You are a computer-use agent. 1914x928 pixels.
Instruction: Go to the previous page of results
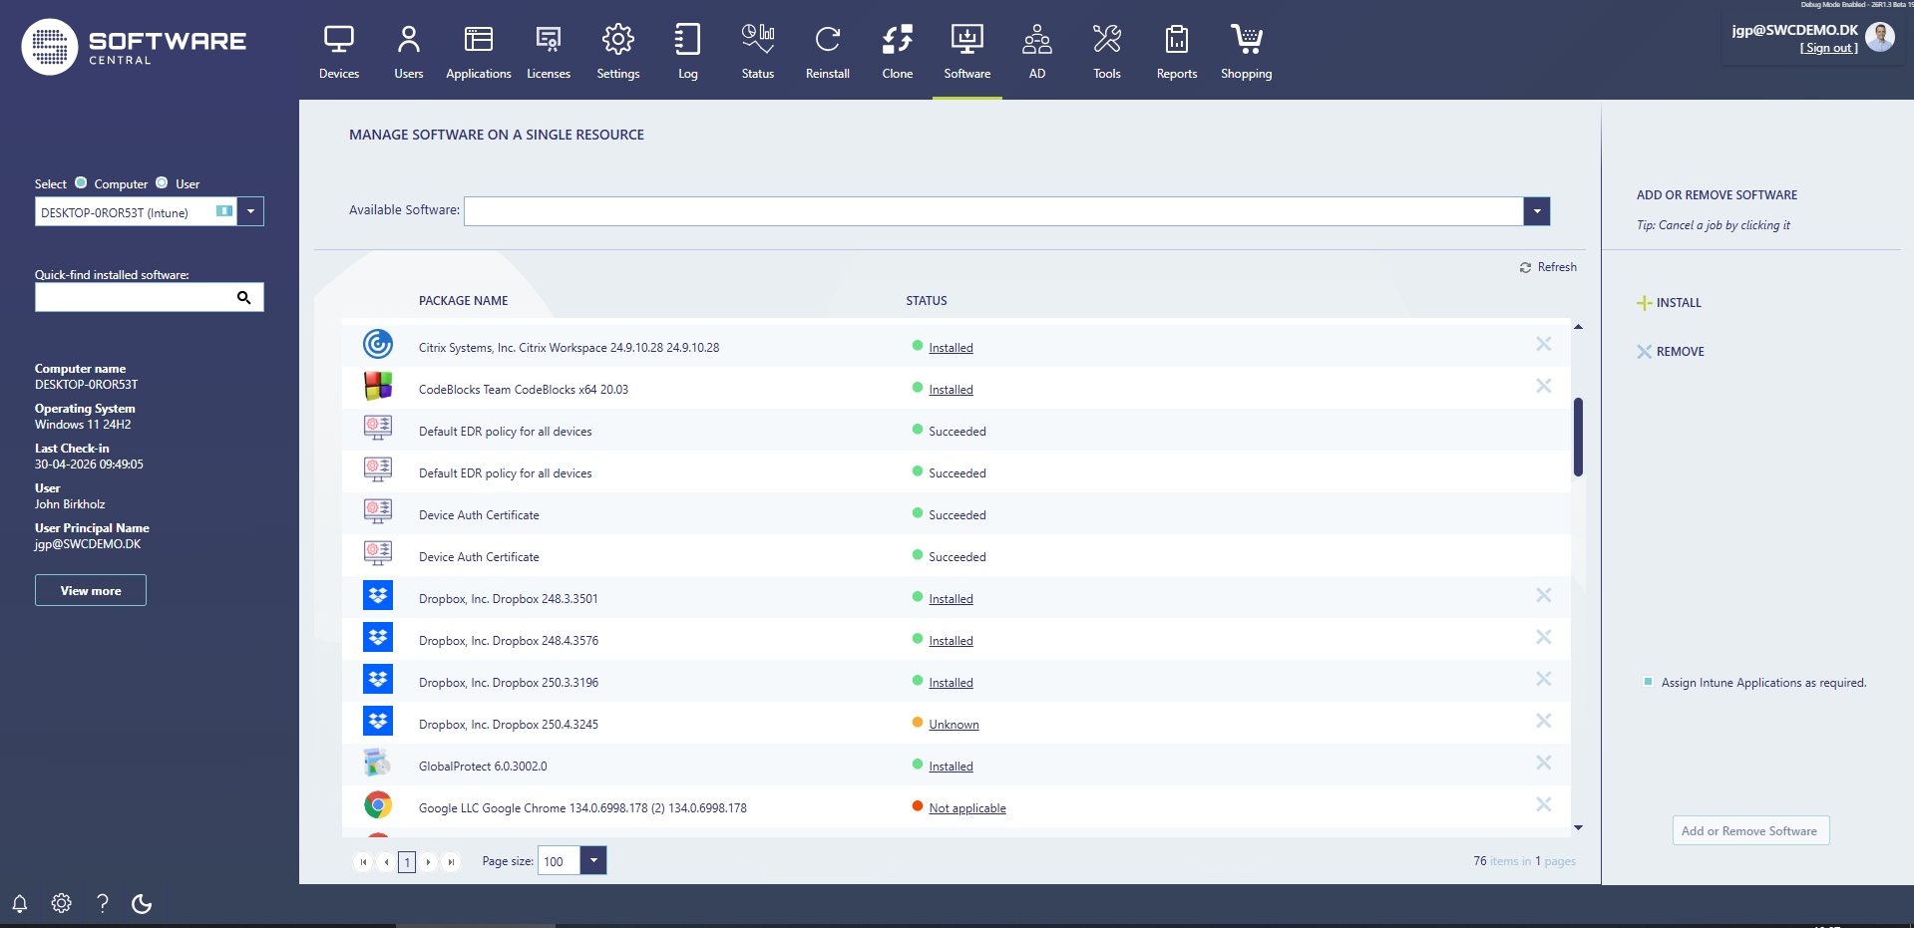386,862
